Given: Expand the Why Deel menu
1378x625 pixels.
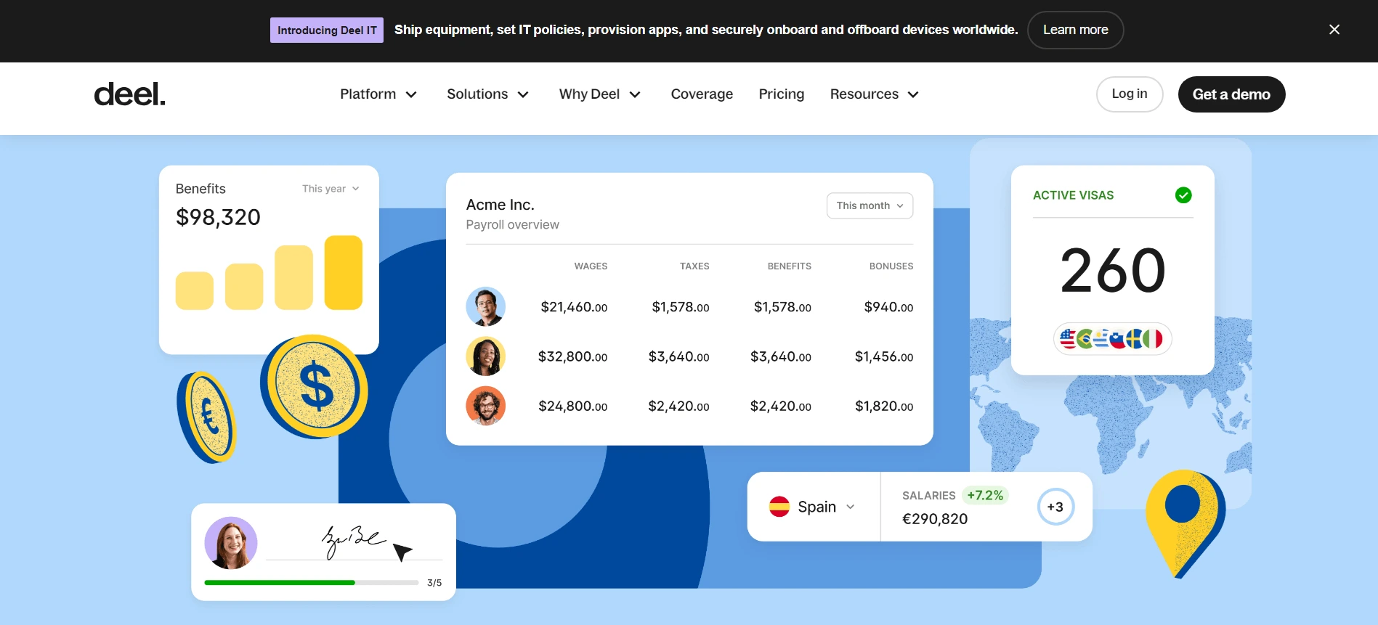Looking at the screenshot, I should click(599, 94).
